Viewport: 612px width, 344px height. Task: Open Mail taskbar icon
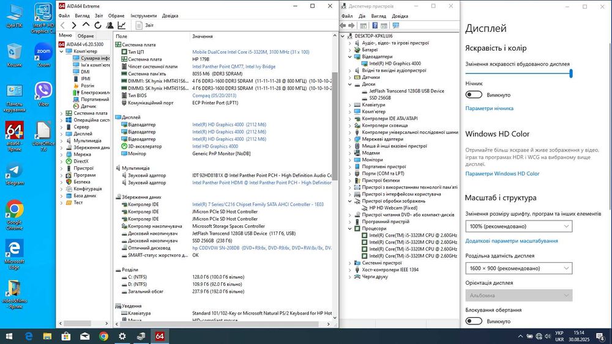tap(84, 336)
